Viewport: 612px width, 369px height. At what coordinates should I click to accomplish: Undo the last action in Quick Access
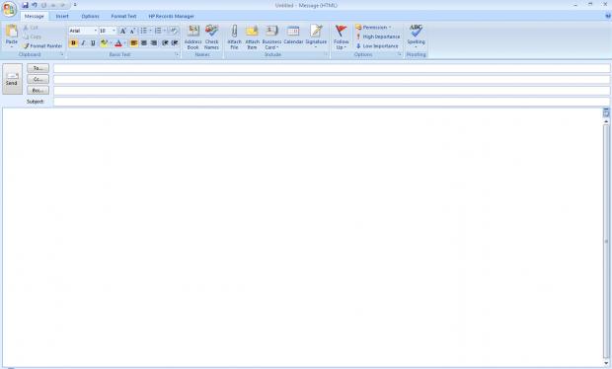click(35, 5)
